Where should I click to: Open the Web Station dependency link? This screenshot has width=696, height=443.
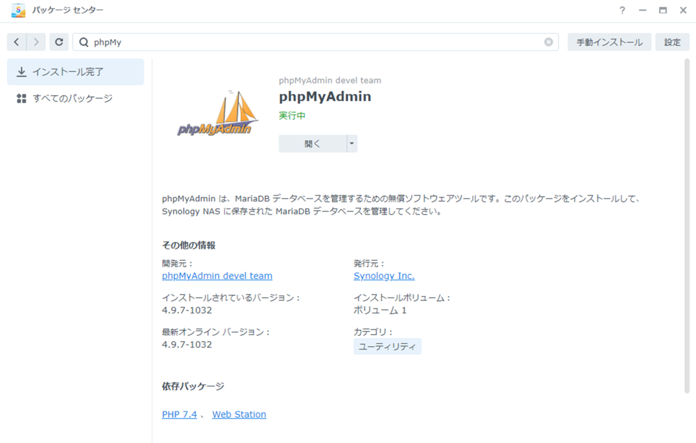pos(239,415)
